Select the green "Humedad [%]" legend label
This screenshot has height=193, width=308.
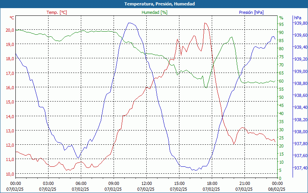pos(154,12)
